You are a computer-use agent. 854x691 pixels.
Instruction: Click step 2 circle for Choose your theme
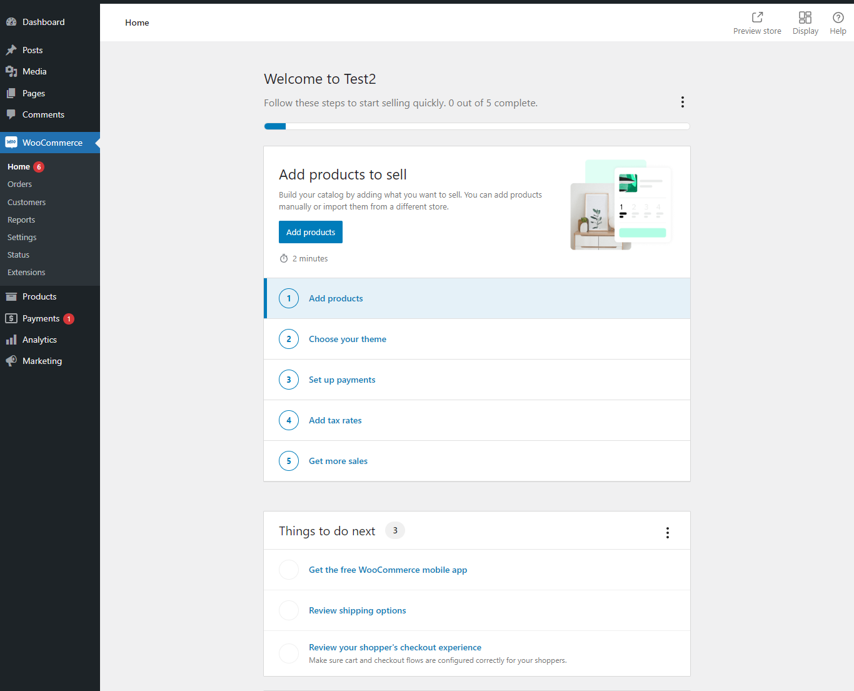(289, 339)
